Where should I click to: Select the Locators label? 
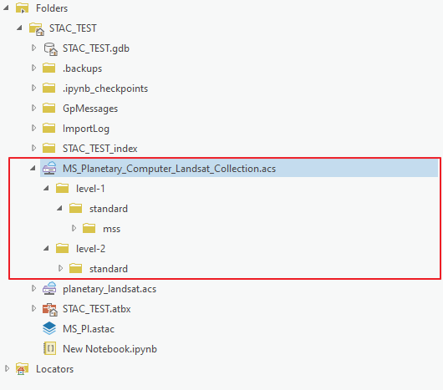click(54, 369)
